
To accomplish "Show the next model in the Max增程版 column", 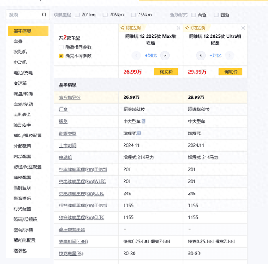I will click(x=165, y=55).
